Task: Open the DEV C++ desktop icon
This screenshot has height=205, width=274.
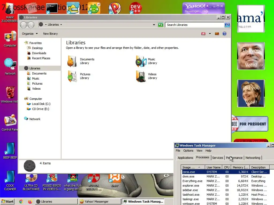Action: tap(135, 8)
